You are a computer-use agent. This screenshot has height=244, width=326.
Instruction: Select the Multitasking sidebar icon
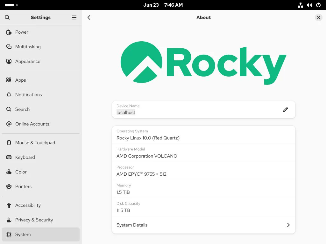pos(8,47)
